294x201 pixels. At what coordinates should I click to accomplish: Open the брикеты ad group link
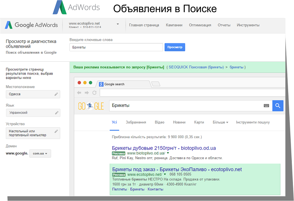pos(236,67)
